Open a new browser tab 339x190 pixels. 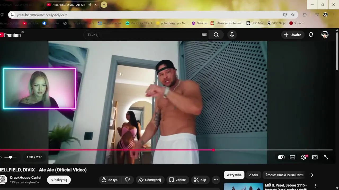click(x=104, y=4)
